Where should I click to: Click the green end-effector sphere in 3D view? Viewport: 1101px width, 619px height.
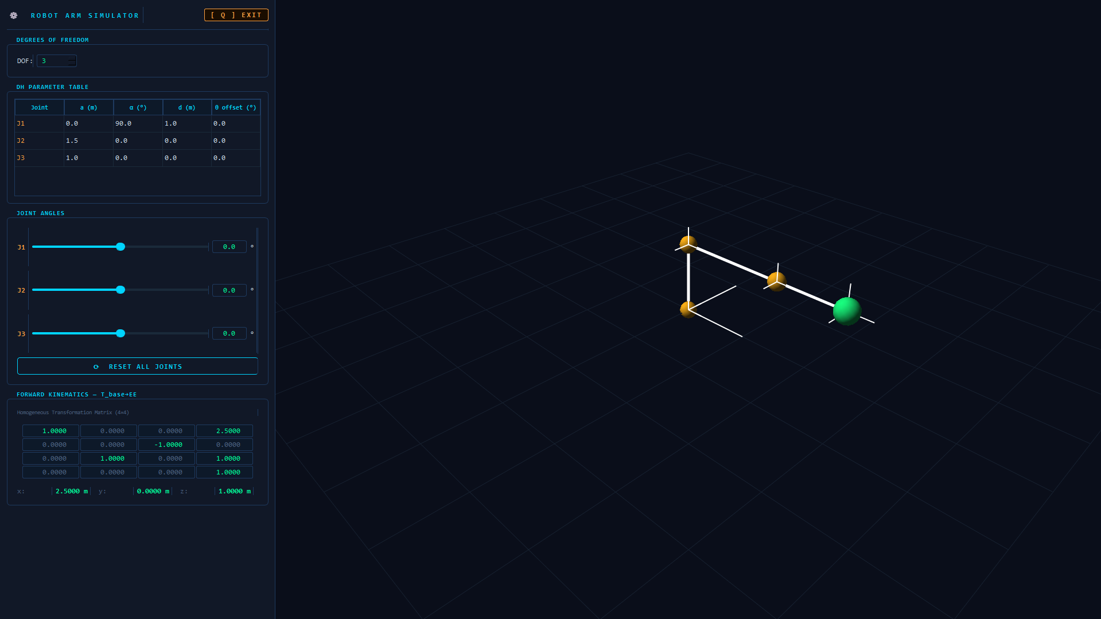847,311
